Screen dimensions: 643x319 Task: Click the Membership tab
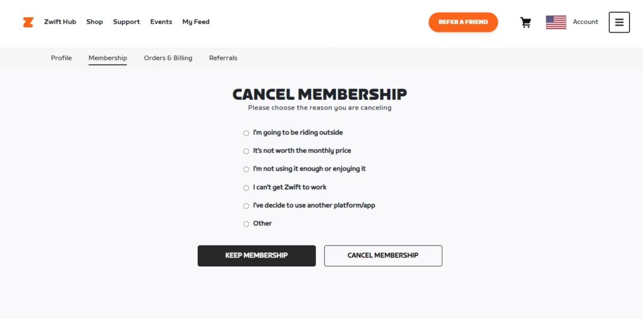coord(107,58)
